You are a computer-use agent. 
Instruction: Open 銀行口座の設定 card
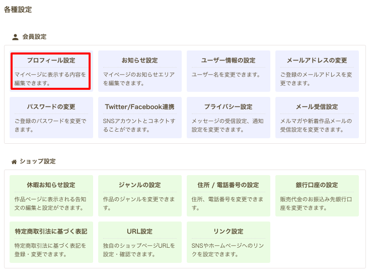pos(317,196)
